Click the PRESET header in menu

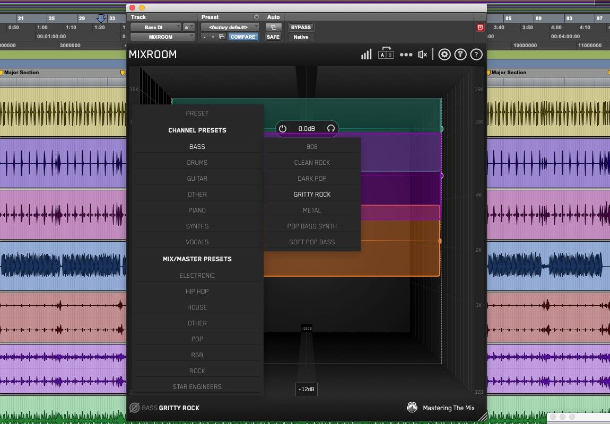point(197,113)
